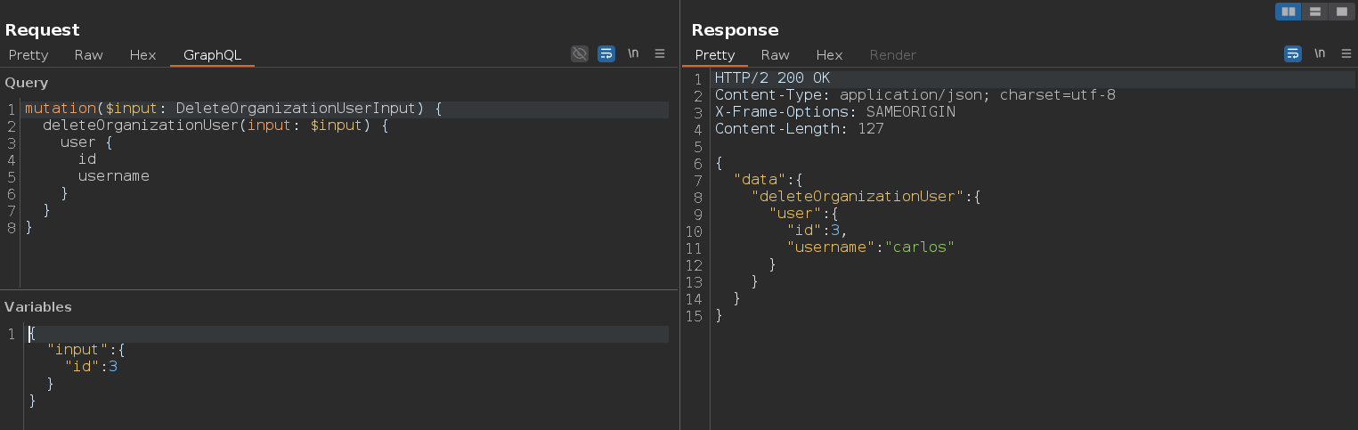Toggle line wrap in Request panel
The image size is (1358, 430).
[606, 53]
